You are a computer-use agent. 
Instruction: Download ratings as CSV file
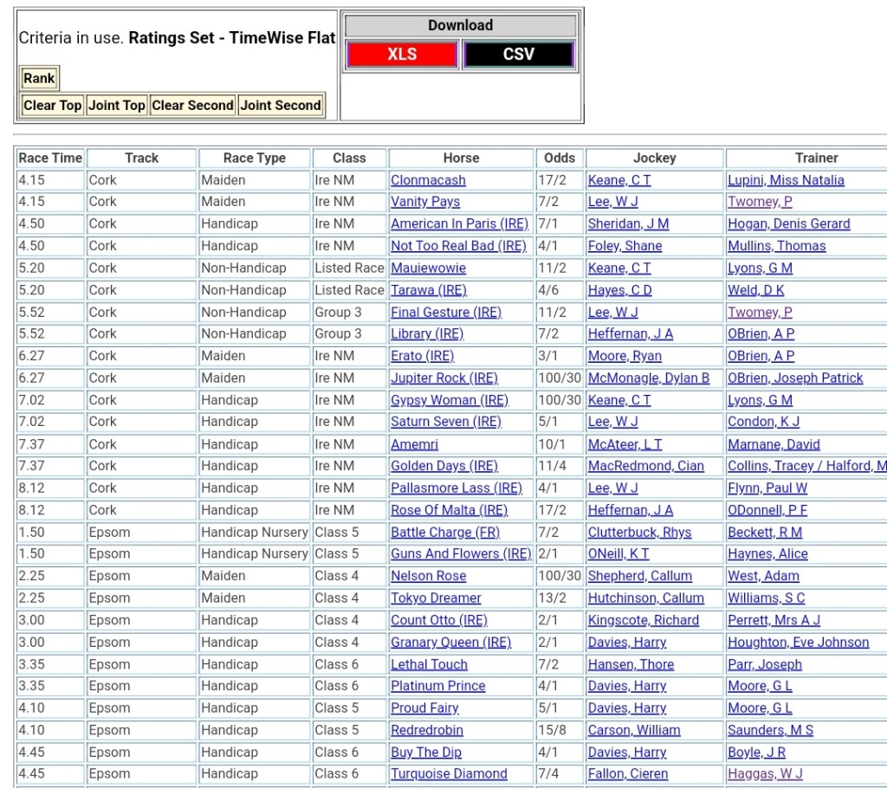[518, 55]
